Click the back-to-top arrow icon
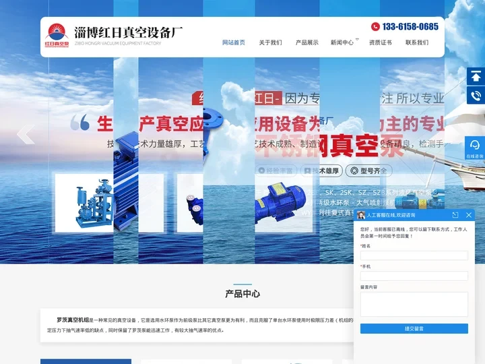 476,76
